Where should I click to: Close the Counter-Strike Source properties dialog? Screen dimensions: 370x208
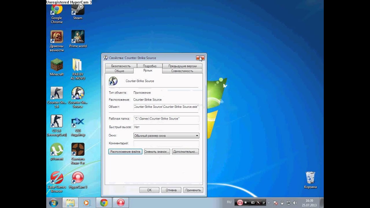200,58
